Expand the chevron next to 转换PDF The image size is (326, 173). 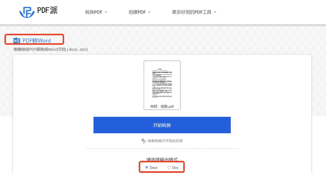coord(106,12)
